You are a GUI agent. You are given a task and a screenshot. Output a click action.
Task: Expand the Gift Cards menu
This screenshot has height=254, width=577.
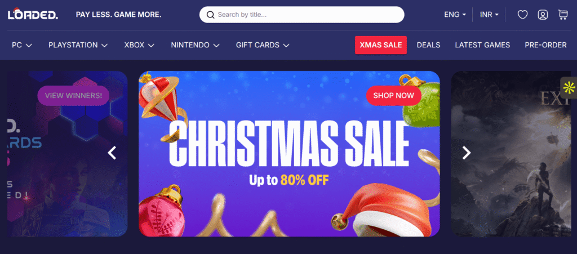pos(263,45)
